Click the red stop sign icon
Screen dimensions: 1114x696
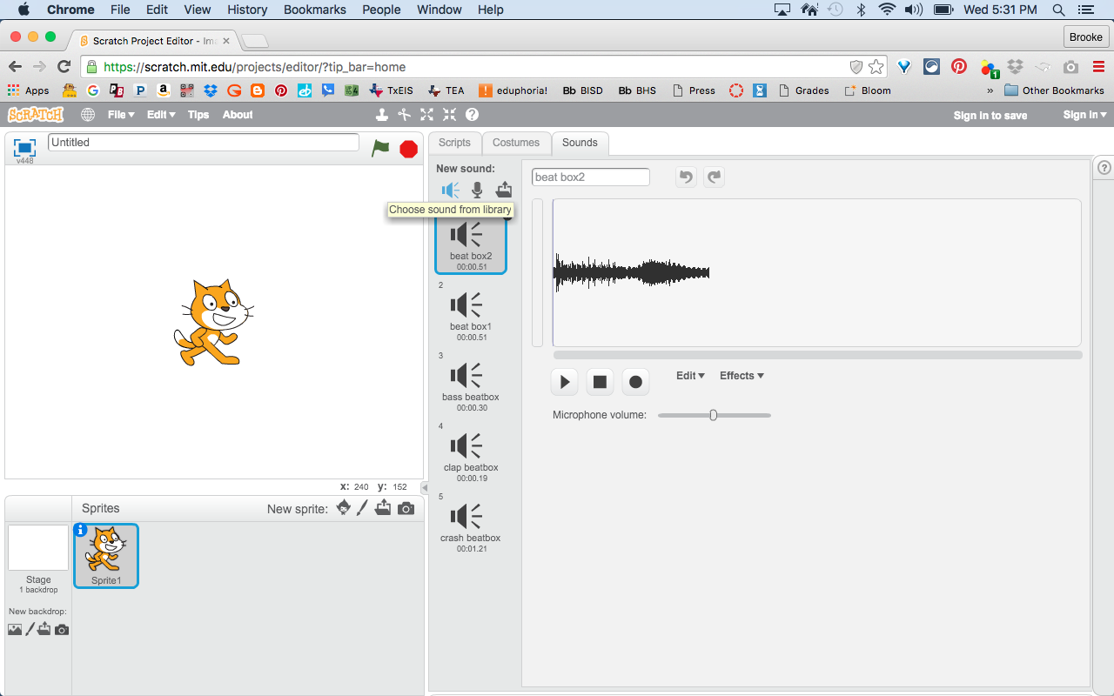click(x=408, y=149)
